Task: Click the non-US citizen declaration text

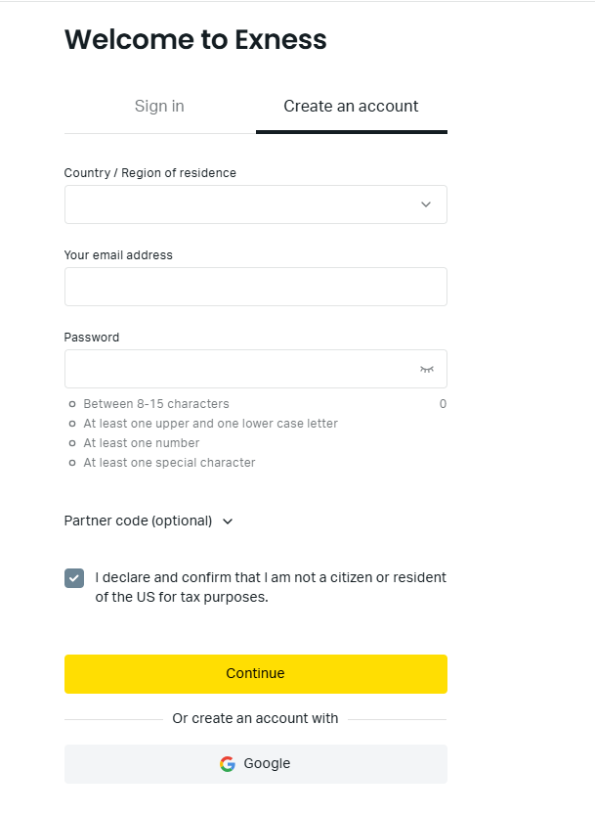Action: click(271, 587)
